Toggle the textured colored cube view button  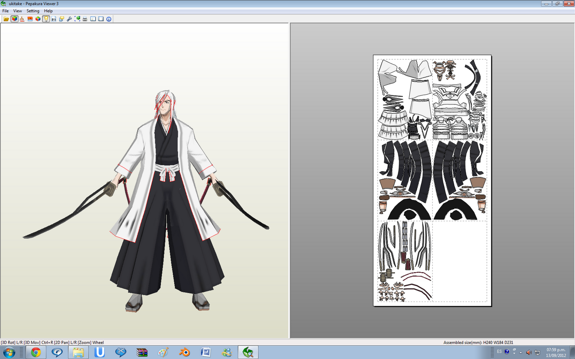[x=14, y=19]
